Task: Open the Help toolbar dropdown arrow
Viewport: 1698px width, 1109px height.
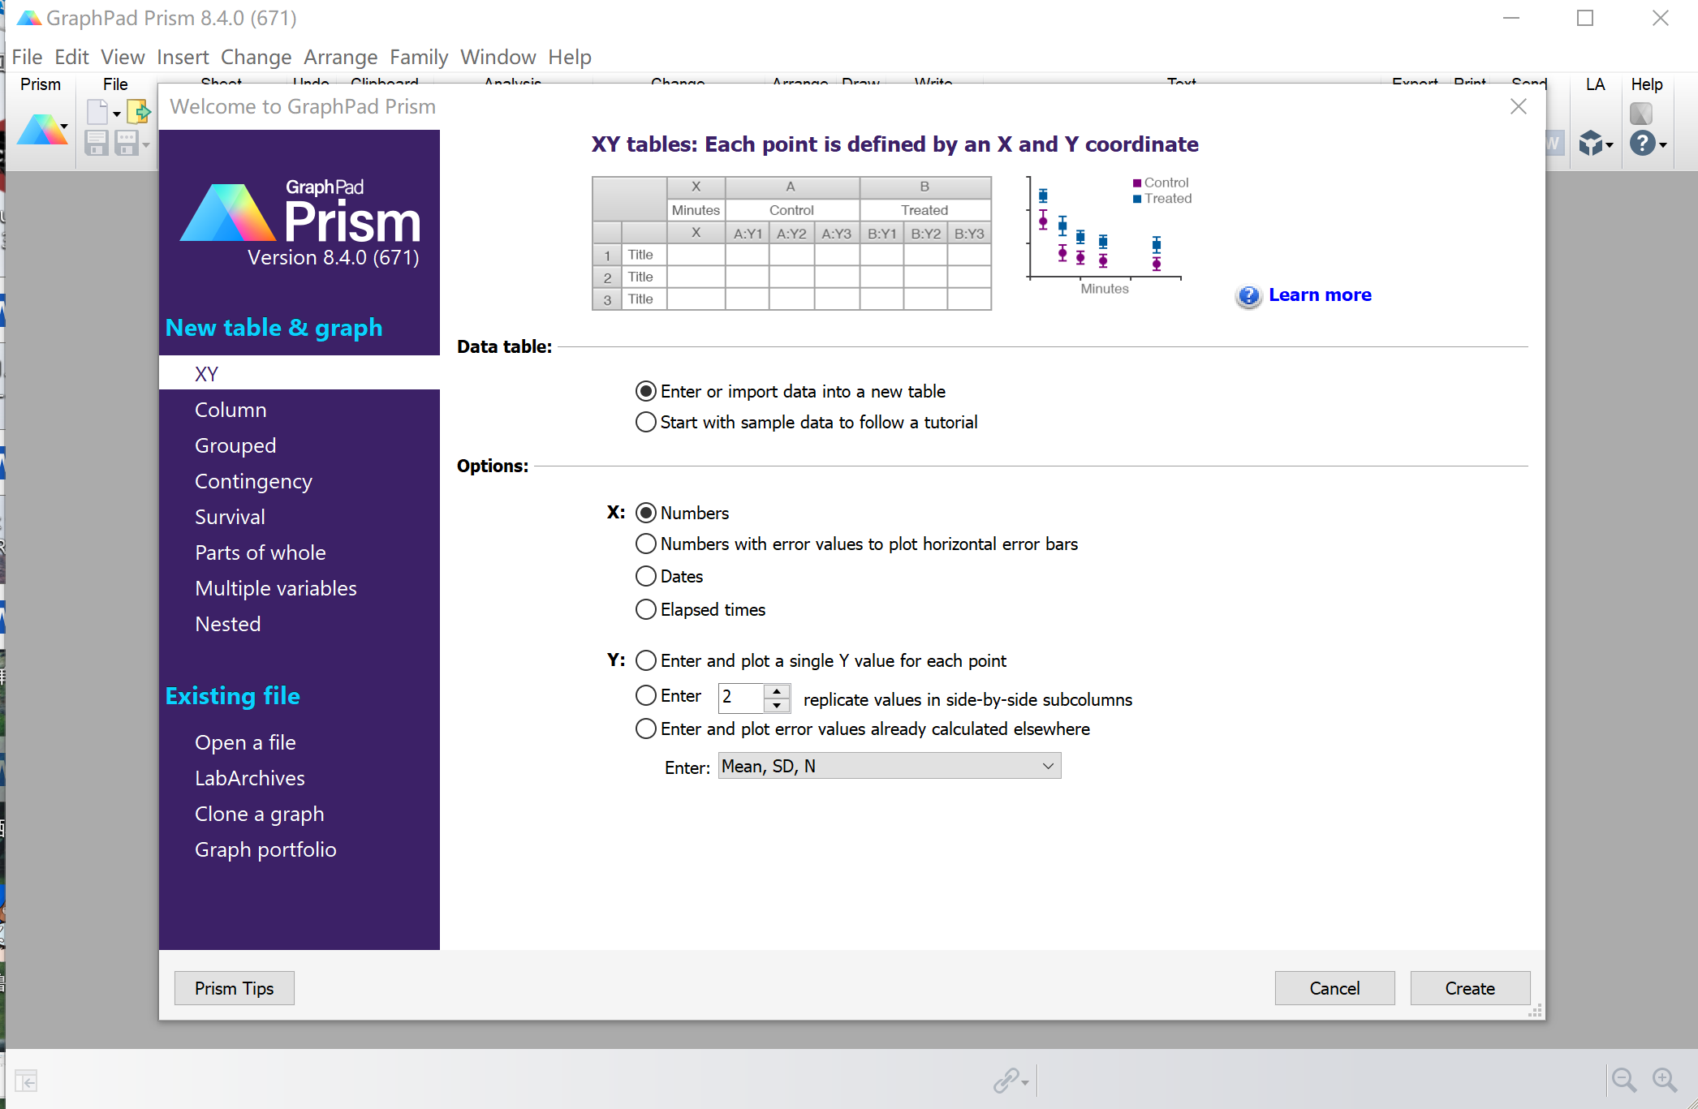Action: pos(1663,145)
